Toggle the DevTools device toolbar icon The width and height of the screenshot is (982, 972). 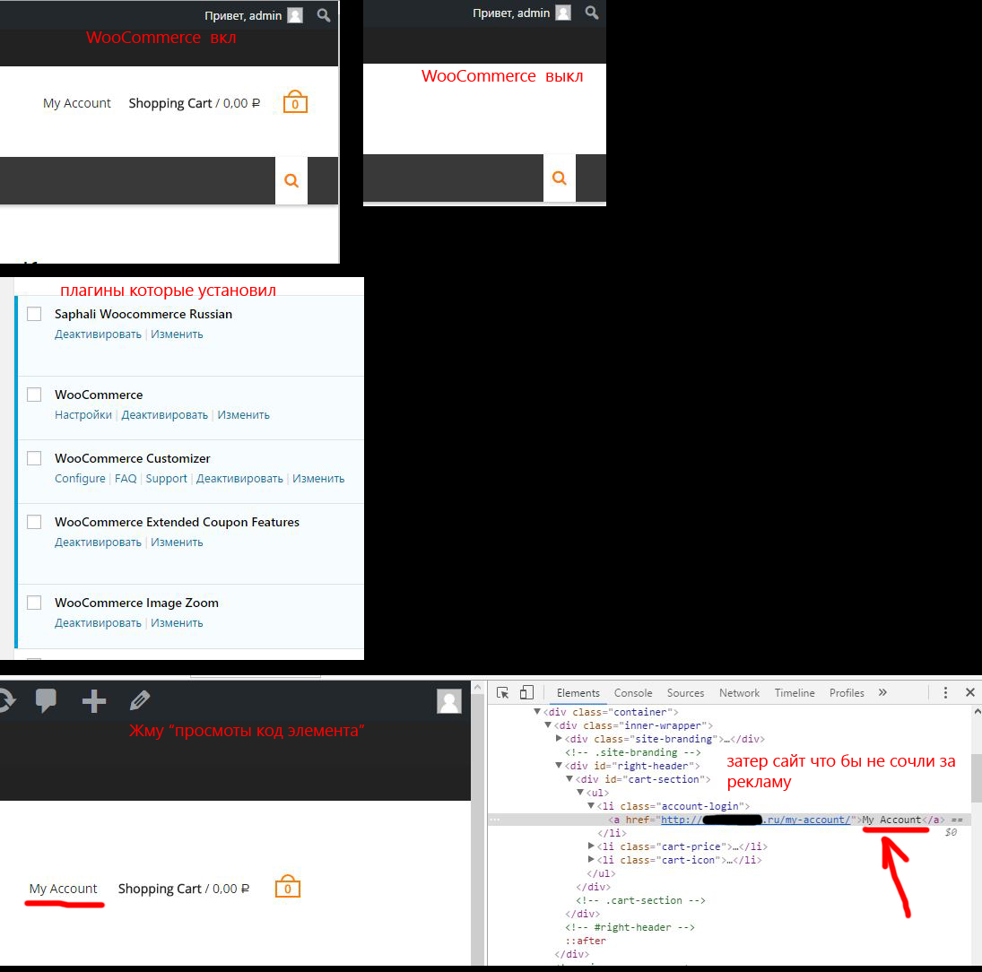[x=526, y=692]
